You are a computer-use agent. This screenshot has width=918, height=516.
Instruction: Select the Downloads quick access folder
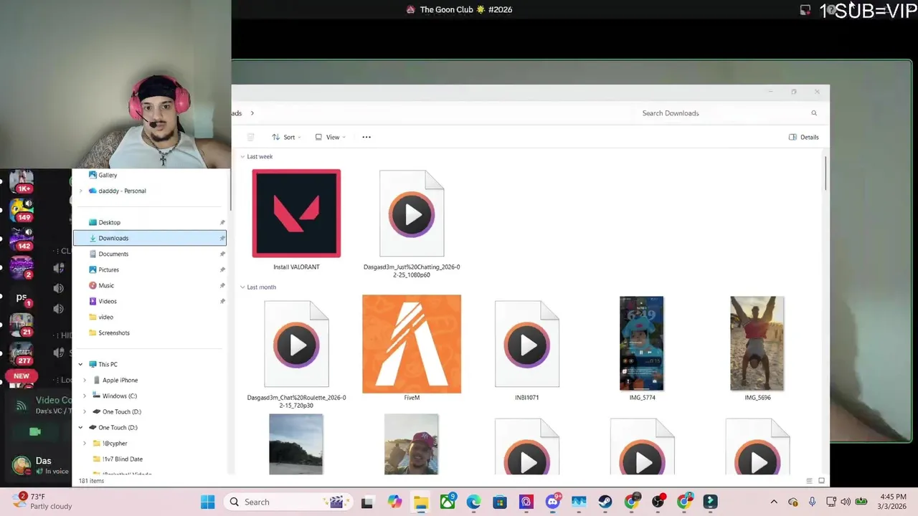click(149, 238)
